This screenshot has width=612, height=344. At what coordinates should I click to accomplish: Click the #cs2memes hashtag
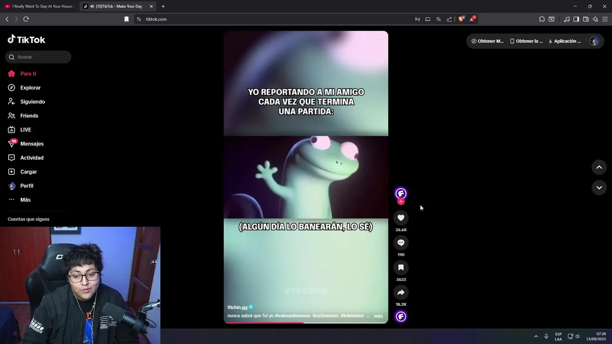click(326, 316)
